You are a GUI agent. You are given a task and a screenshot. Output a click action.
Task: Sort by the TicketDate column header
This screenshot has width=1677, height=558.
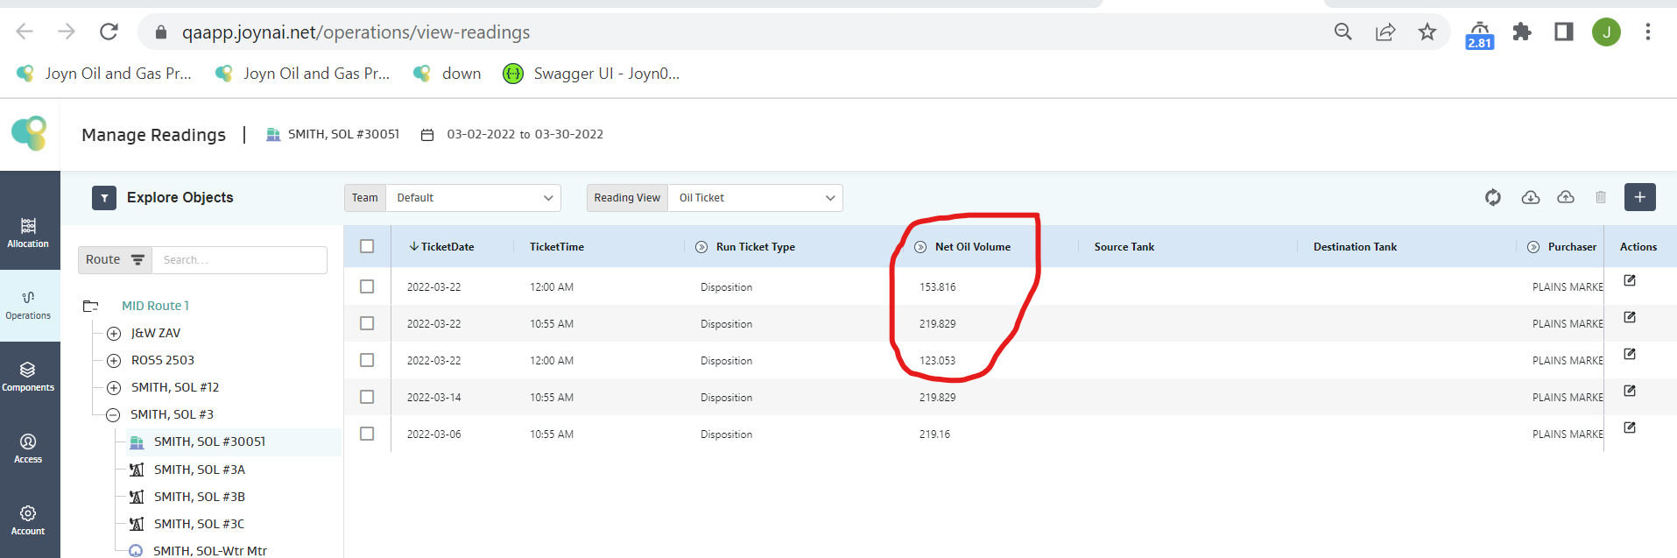coord(447,247)
